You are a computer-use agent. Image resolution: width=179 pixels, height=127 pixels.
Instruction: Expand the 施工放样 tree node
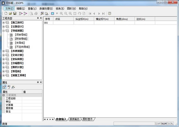(x=4, y=22)
